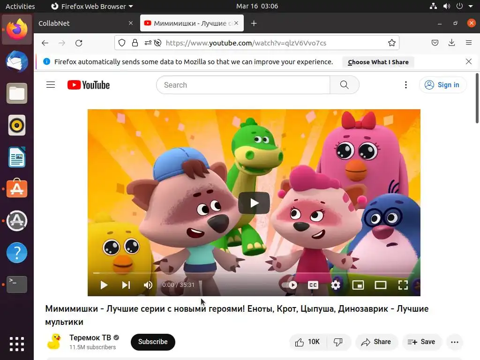Focus the YouTube search field

[x=243, y=85]
